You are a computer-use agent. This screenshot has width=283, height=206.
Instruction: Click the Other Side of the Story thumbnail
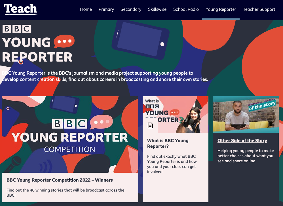click(246, 115)
